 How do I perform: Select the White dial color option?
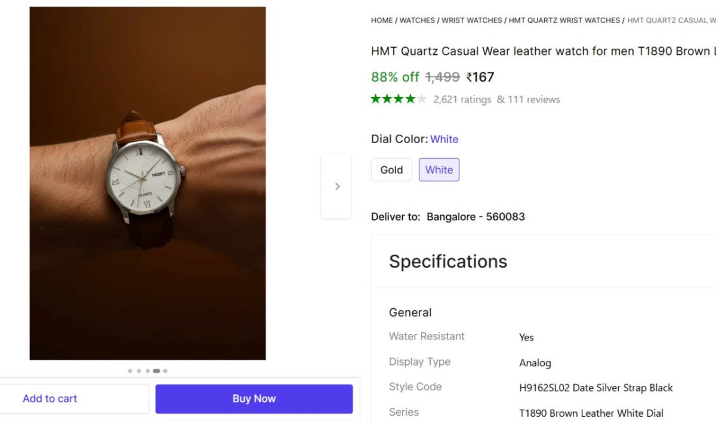pyautogui.click(x=439, y=170)
